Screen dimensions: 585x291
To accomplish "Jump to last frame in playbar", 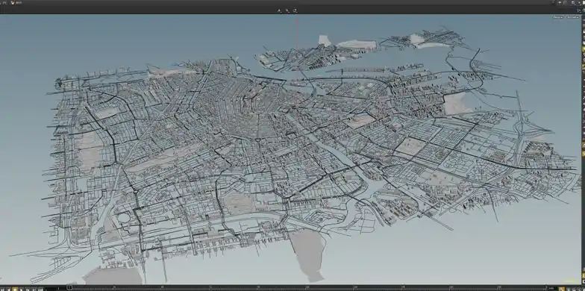I will pyautogui.click(x=34, y=289).
